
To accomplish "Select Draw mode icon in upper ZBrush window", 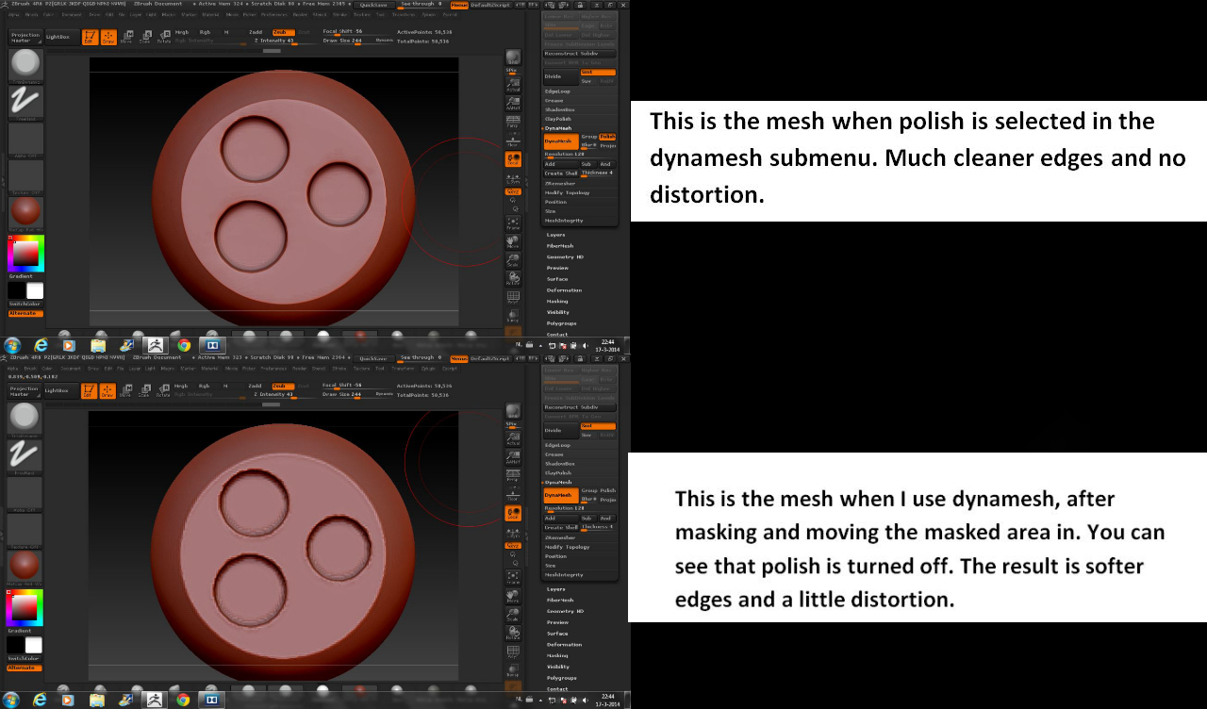I will pyautogui.click(x=107, y=38).
